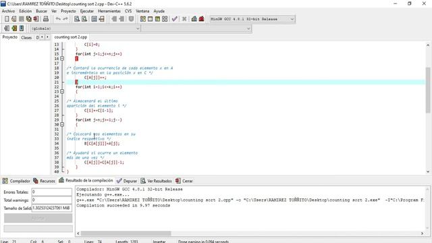Image resolution: width=432 pixels, height=243 pixels.
Task: Open the Archivo menu
Action: (x=9, y=11)
